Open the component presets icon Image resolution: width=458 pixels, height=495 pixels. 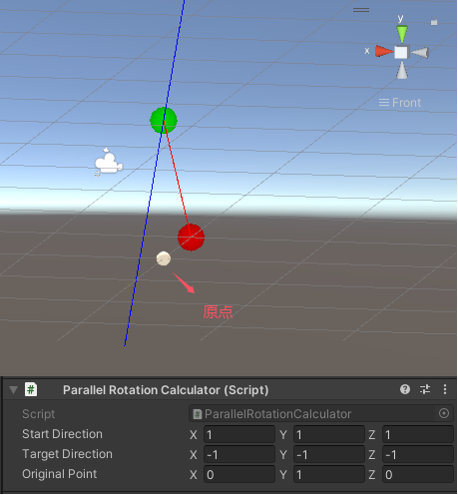click(425, 389)
